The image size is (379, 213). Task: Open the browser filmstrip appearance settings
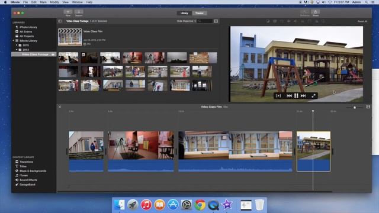(216, 21)
